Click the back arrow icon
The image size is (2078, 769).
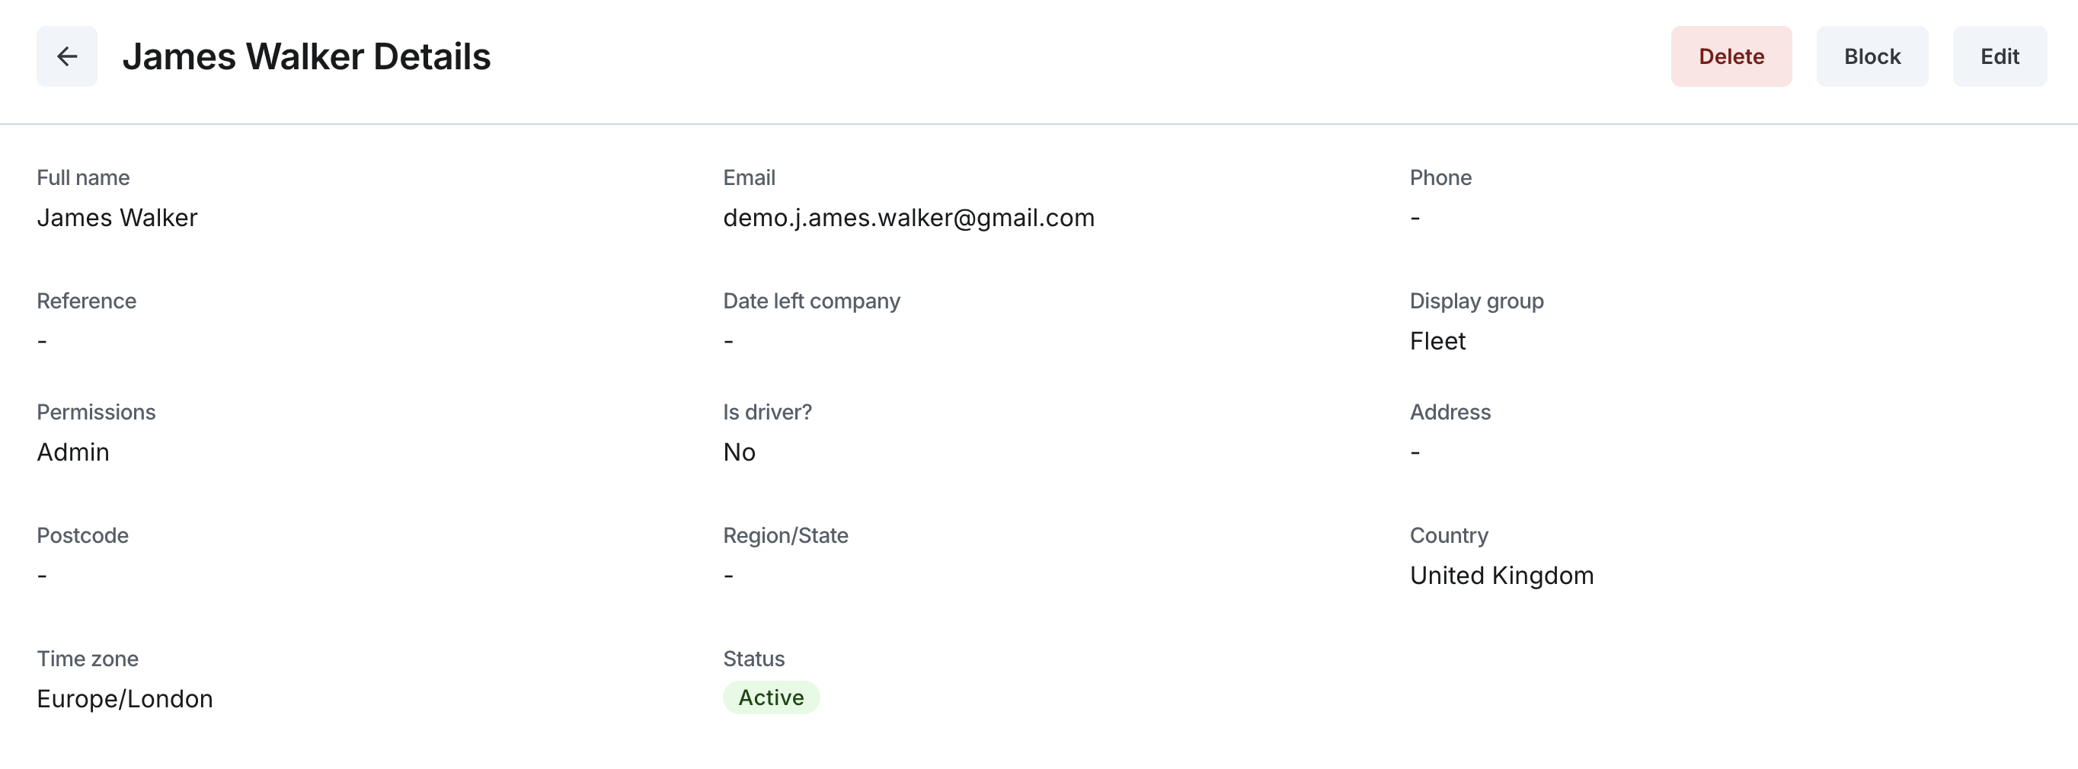tap(67, 56)
